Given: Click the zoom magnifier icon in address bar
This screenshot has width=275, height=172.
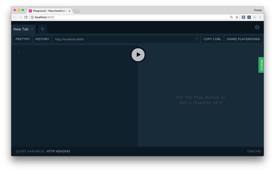Looking at the screenshot, I should click(x=231, y=17).
